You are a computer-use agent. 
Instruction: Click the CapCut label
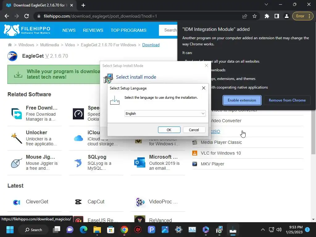(x=96, y=202)
